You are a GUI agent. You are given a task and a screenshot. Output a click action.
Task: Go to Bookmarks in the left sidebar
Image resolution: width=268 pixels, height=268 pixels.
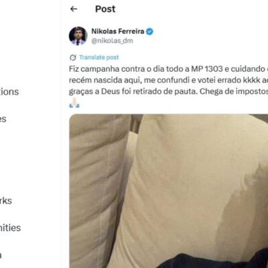[6, 200]
